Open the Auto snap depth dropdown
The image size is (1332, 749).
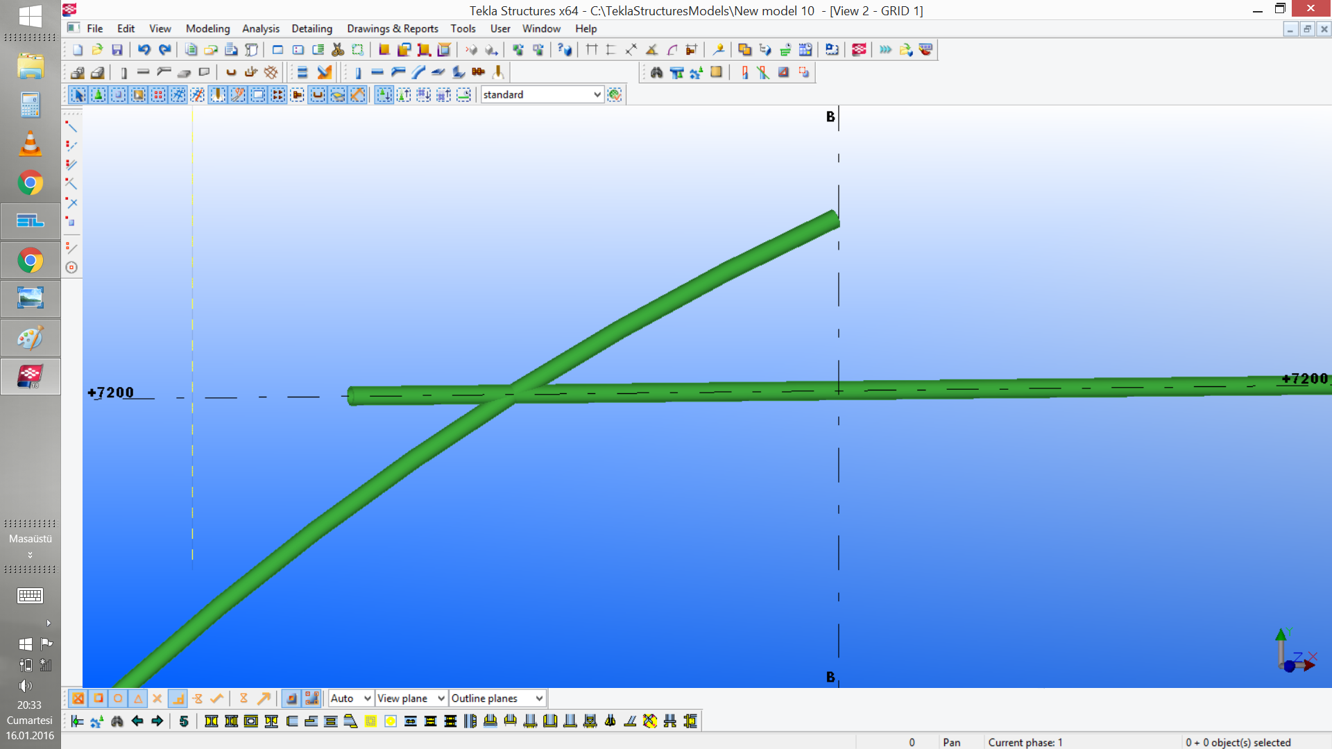[x=367, y=698]
